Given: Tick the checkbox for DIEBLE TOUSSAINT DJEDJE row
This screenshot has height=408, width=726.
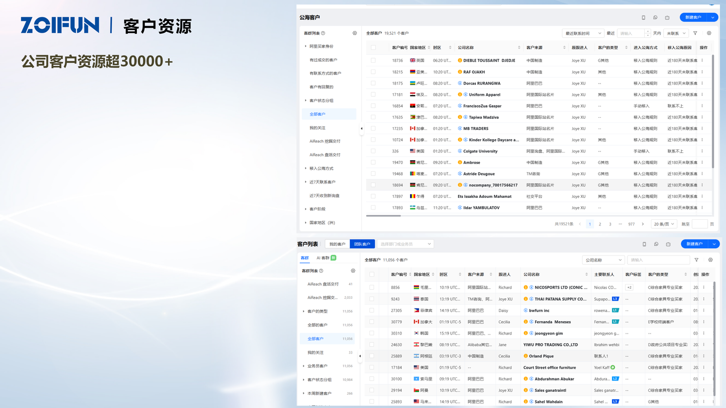Looking at the screenshot, I should [x=373, y=60].
